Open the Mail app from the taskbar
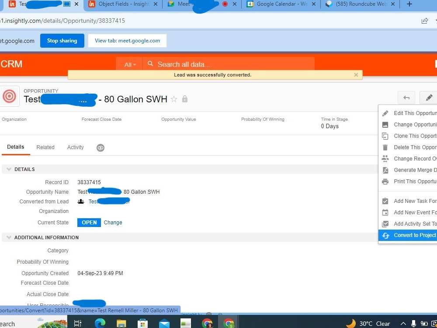 [164, 324]
